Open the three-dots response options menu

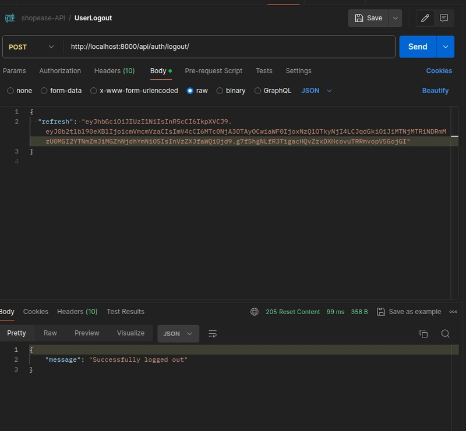pyautogui.click(x=453, y=312)
